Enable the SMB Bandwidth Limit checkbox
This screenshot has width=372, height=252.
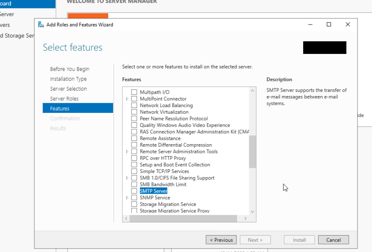pyautogui.click(x=134, y=184)
